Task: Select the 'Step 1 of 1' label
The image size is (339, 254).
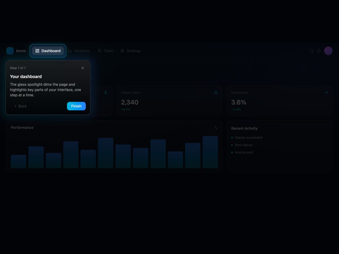Action: (18, 68)
